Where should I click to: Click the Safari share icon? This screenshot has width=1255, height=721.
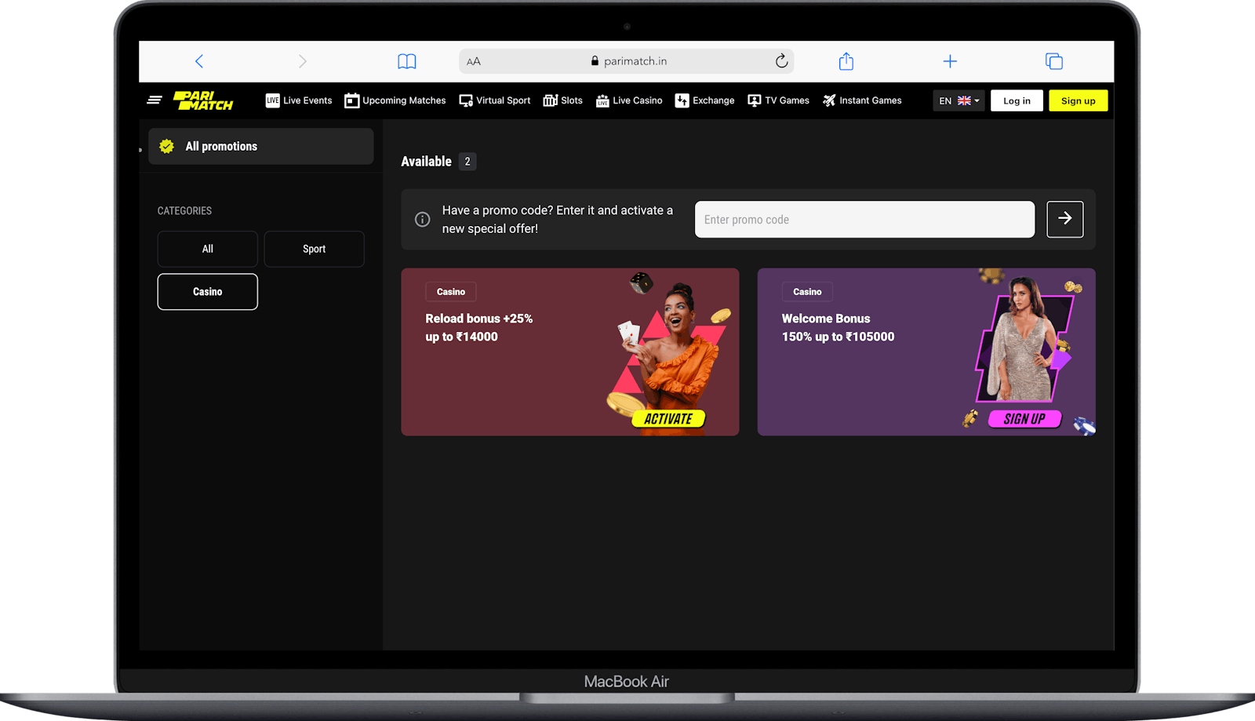point(846,61)
